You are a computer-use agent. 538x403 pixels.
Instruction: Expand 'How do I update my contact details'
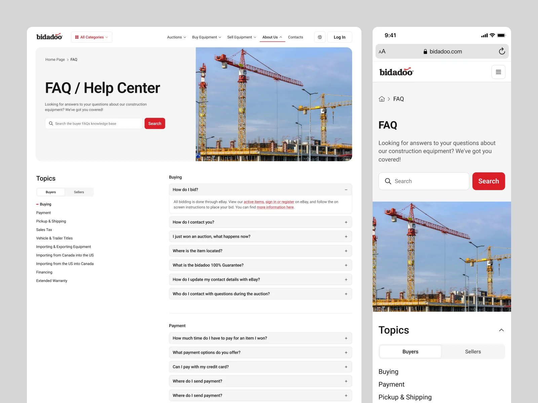tap(261, 280)
